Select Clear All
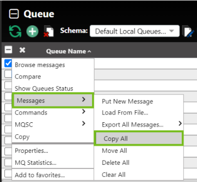 139,175
